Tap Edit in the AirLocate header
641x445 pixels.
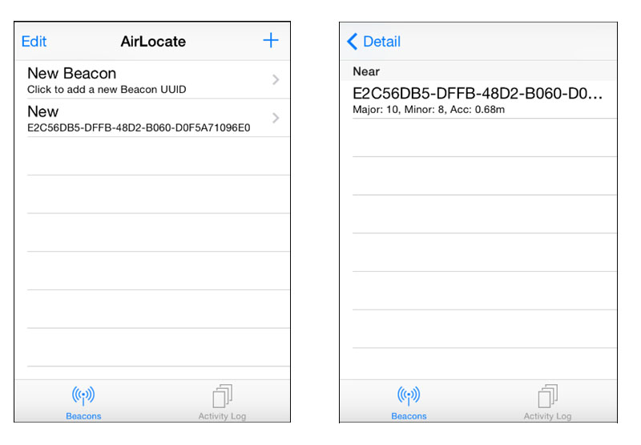click(34, 42)
